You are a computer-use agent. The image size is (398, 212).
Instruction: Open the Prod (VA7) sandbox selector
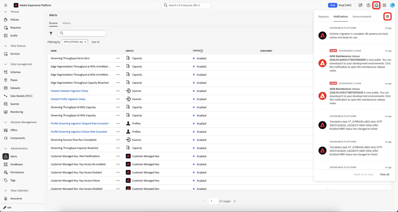pyautogui.click(x=345, y=5)
